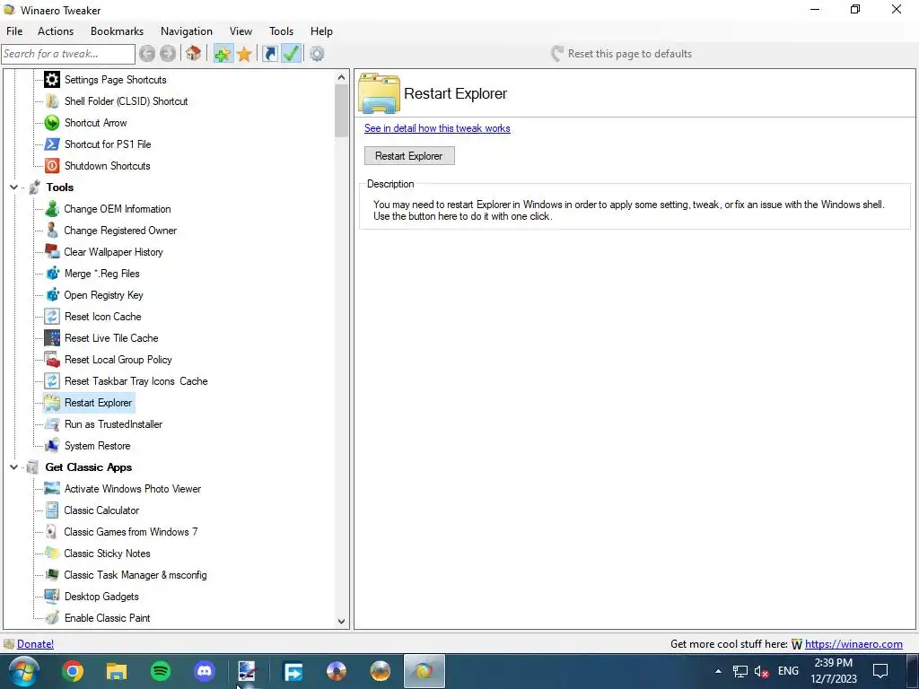Open the Navigation menu
919x689 pixels.
coord(187,31)
